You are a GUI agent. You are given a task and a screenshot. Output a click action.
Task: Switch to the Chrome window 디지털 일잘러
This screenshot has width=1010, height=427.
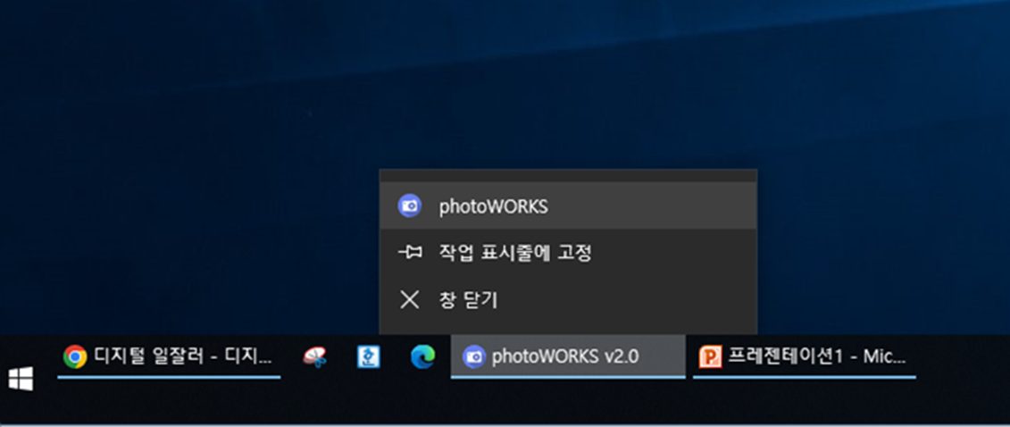[169, 356]
